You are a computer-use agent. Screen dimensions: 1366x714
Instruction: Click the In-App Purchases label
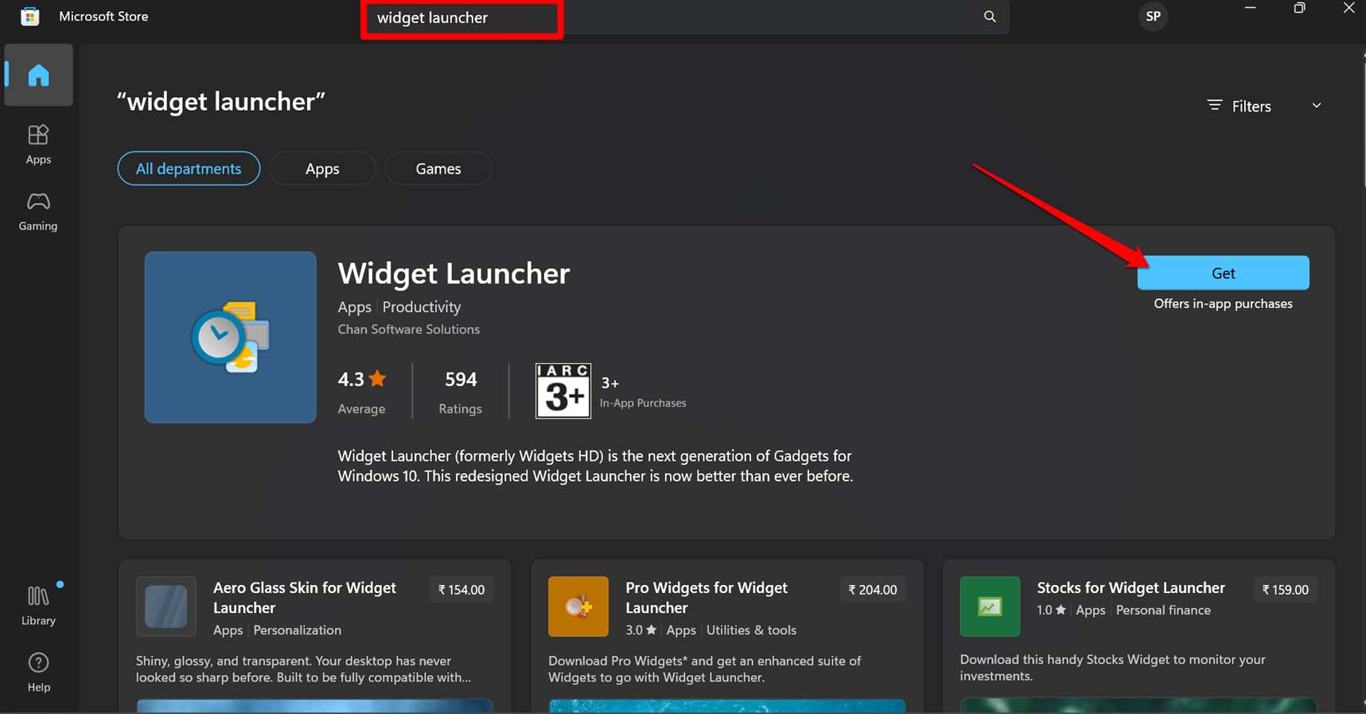[643, 403]
